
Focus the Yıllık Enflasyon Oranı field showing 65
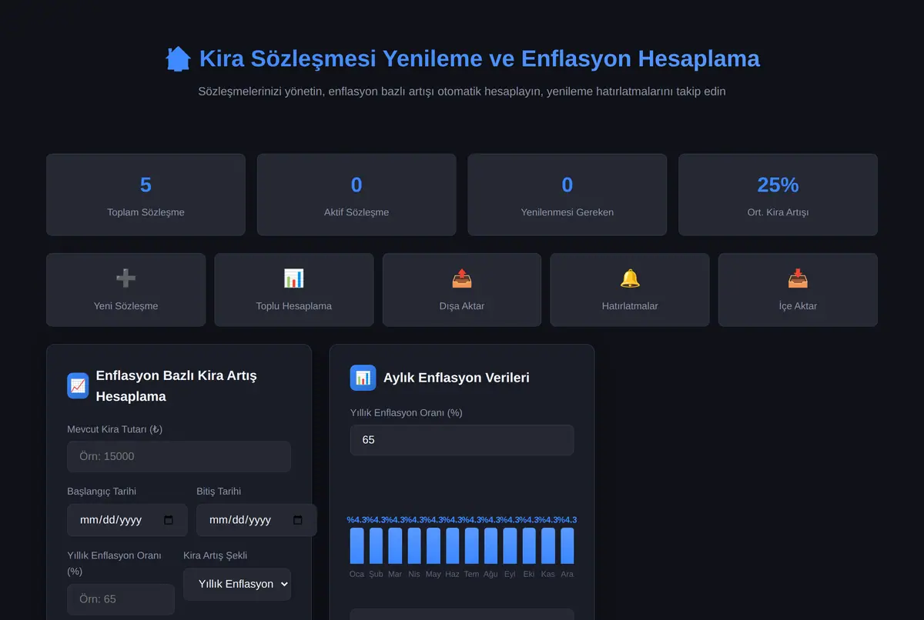462,440
